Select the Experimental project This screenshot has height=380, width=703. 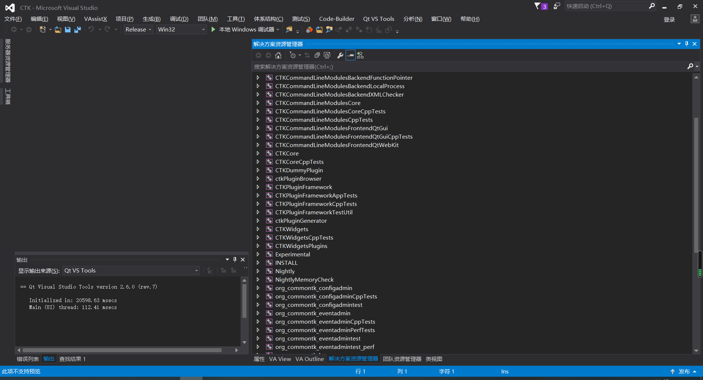[x=293, y=254]
